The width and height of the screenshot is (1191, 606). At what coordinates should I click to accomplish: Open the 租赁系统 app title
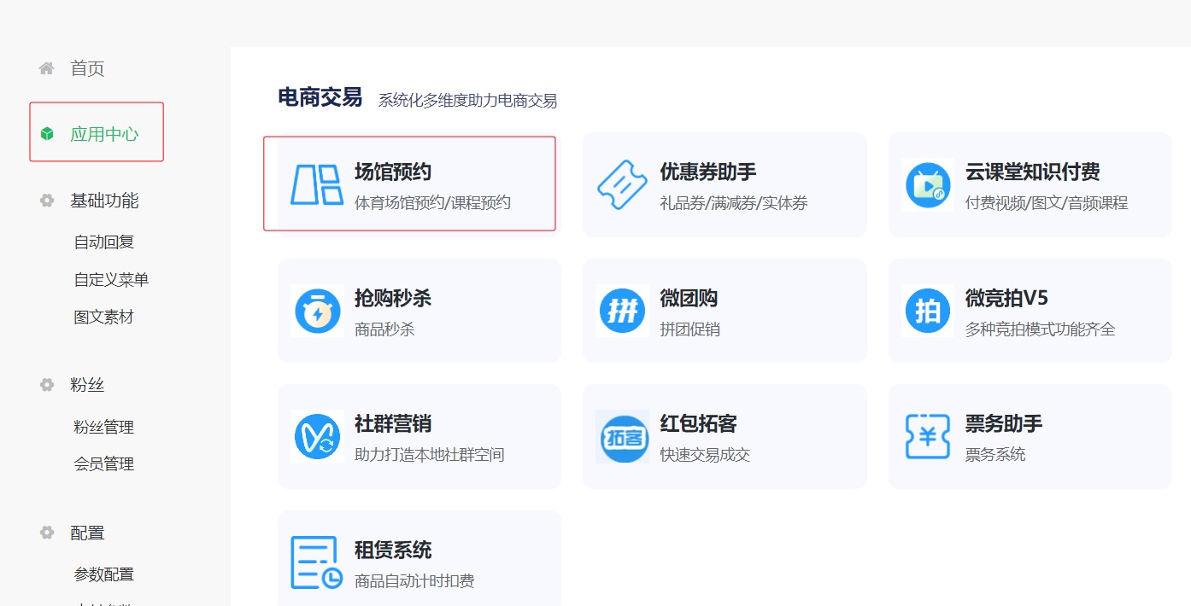click(x=393, y=550)
